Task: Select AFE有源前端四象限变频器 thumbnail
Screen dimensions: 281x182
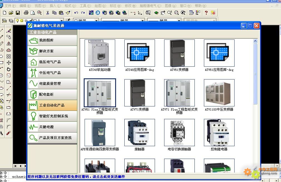Action: [x=100, y=133]
